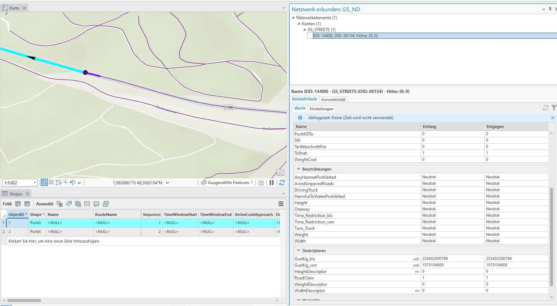Click the calculate field icon beside Feld
Image resolution: width=557 pixels, height=306 pixels.
pos(27,204)
